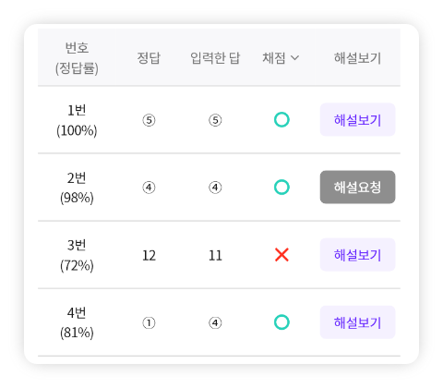Expand the 채점 sort dropdown chevron

tap(294, 58)
